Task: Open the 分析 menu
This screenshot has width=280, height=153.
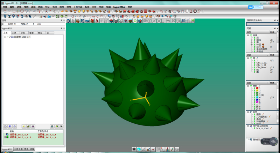Action: point(94,7)
